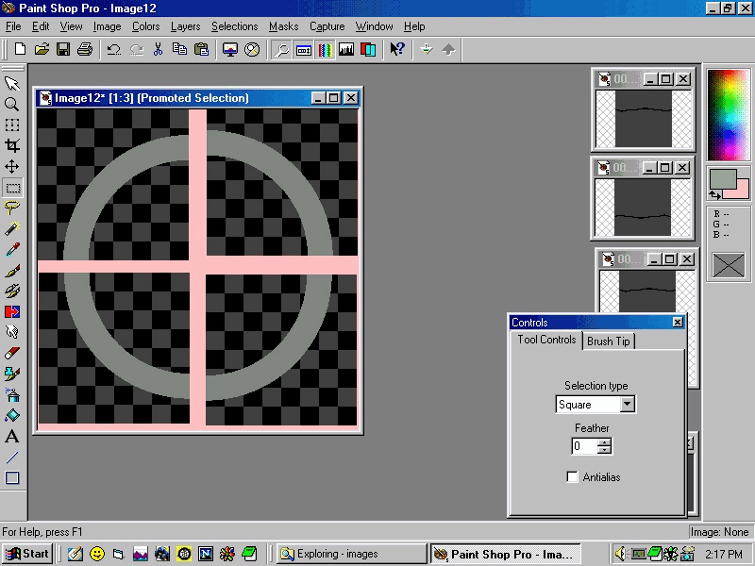Click the Feather value input field

[584, 446]
